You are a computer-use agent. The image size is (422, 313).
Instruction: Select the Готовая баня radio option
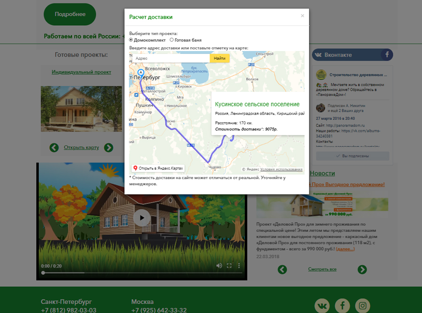point(172,40)
